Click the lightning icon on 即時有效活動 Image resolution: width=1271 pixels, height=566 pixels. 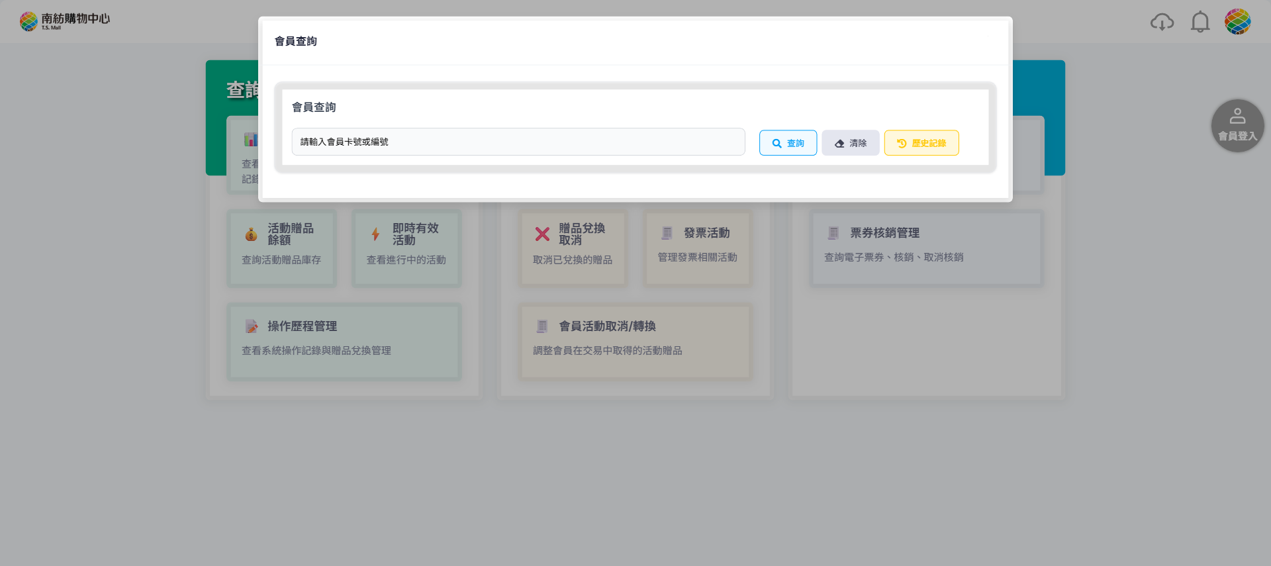tap(375, 234)
